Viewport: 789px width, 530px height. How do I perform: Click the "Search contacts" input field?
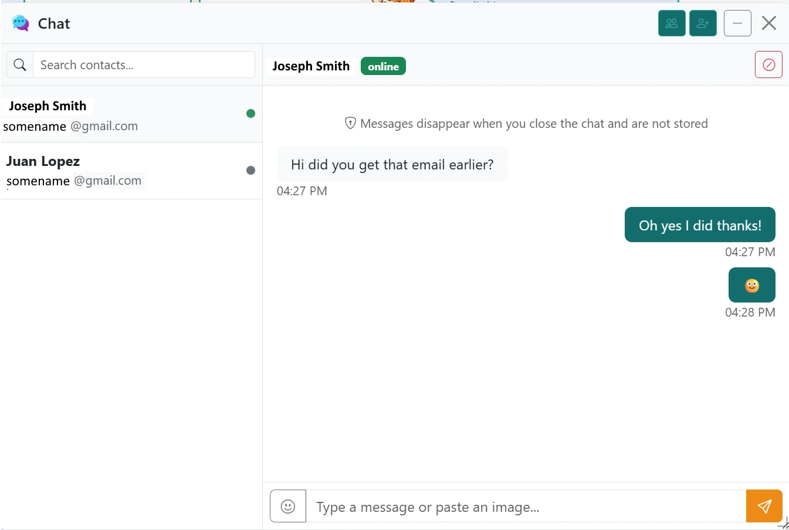pos(144,64)
